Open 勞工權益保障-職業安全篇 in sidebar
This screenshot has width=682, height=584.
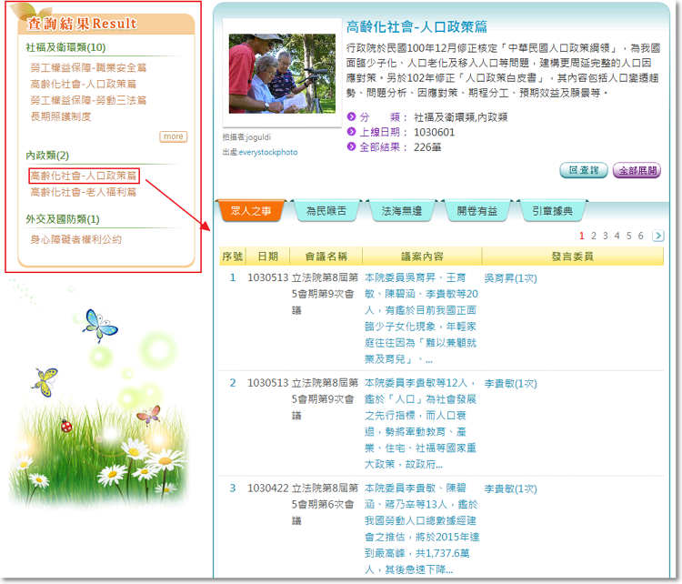pyautogui.click(x=88, y=67)
